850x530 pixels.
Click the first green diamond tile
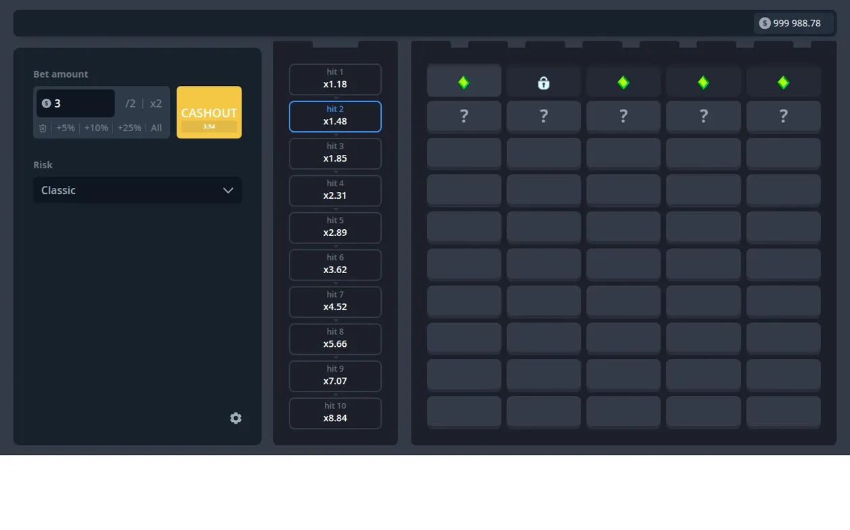point(464,82)
